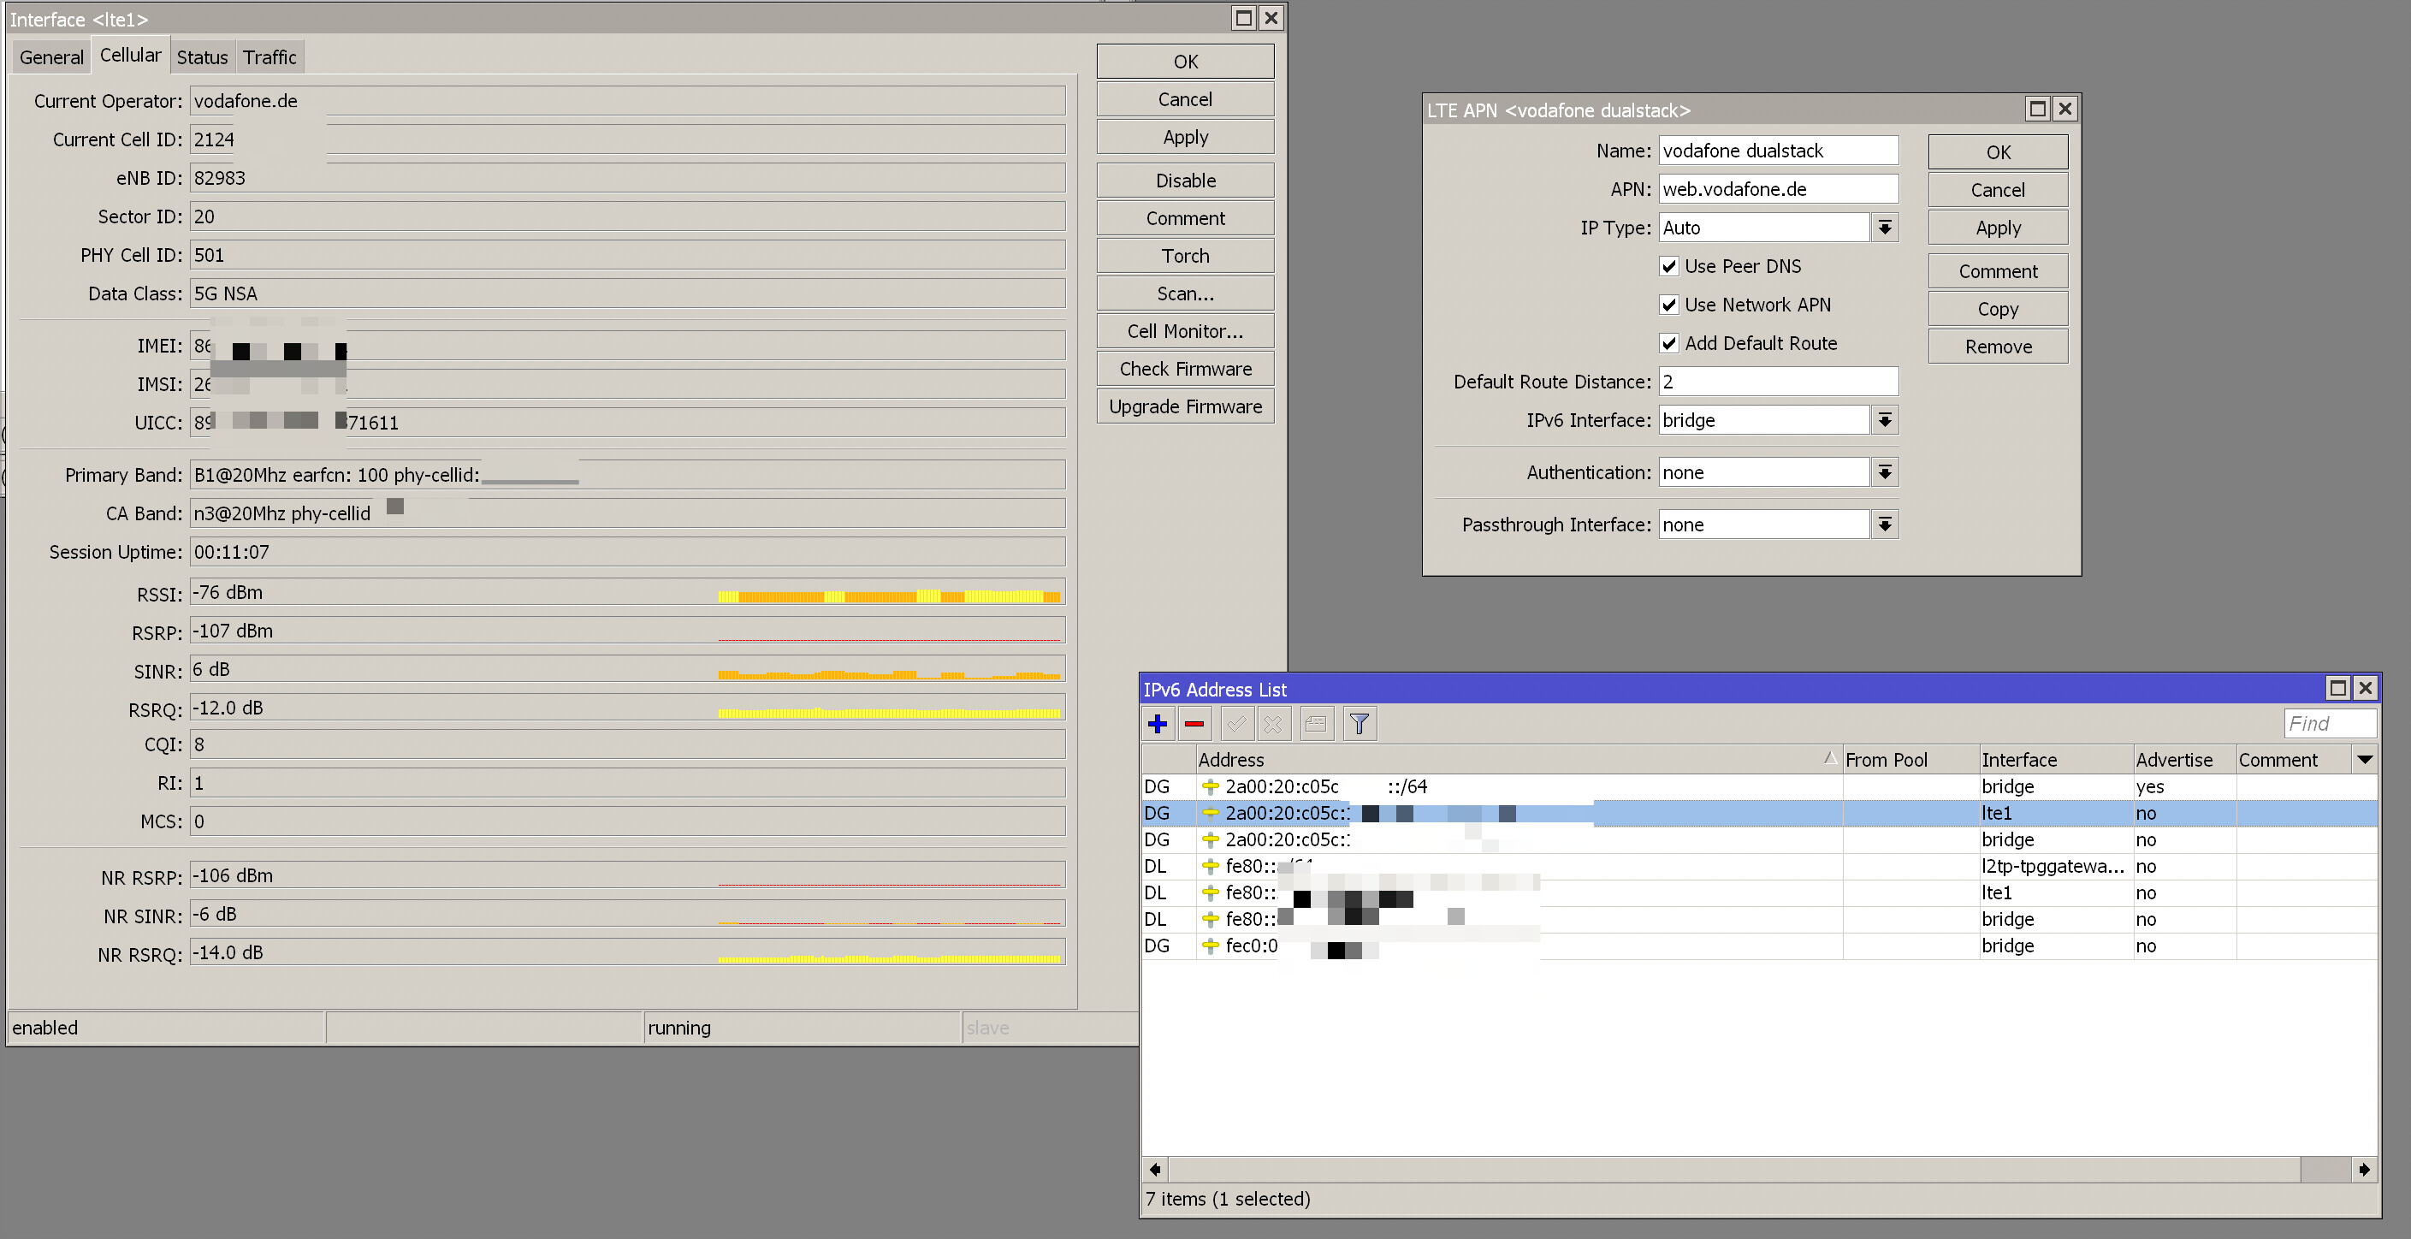Click the Find search box

(x=2330, y=723)
